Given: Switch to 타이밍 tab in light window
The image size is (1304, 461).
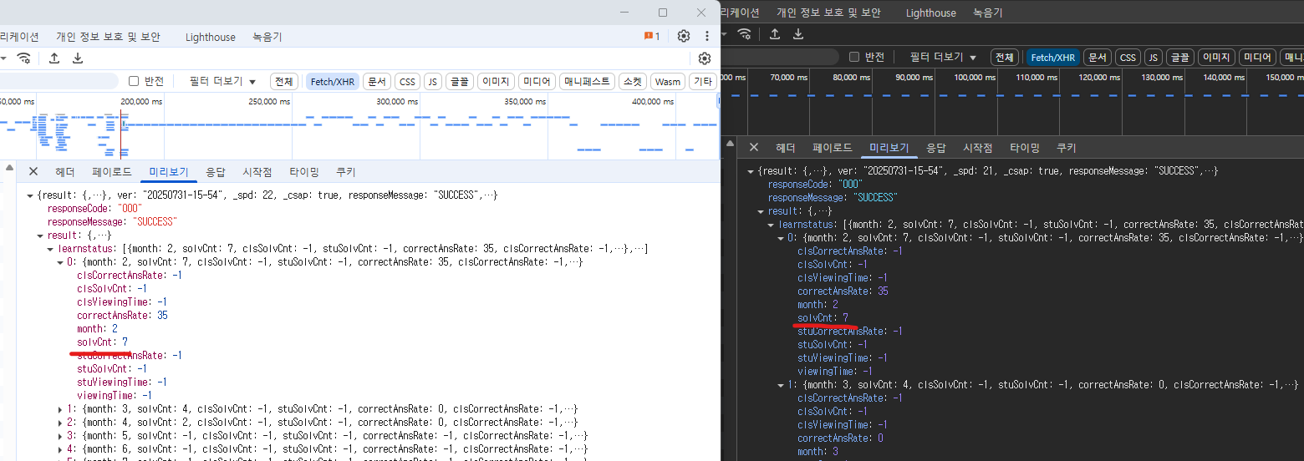Looking at the screenshot, I should pyautogui.click(x=304, y=172).
